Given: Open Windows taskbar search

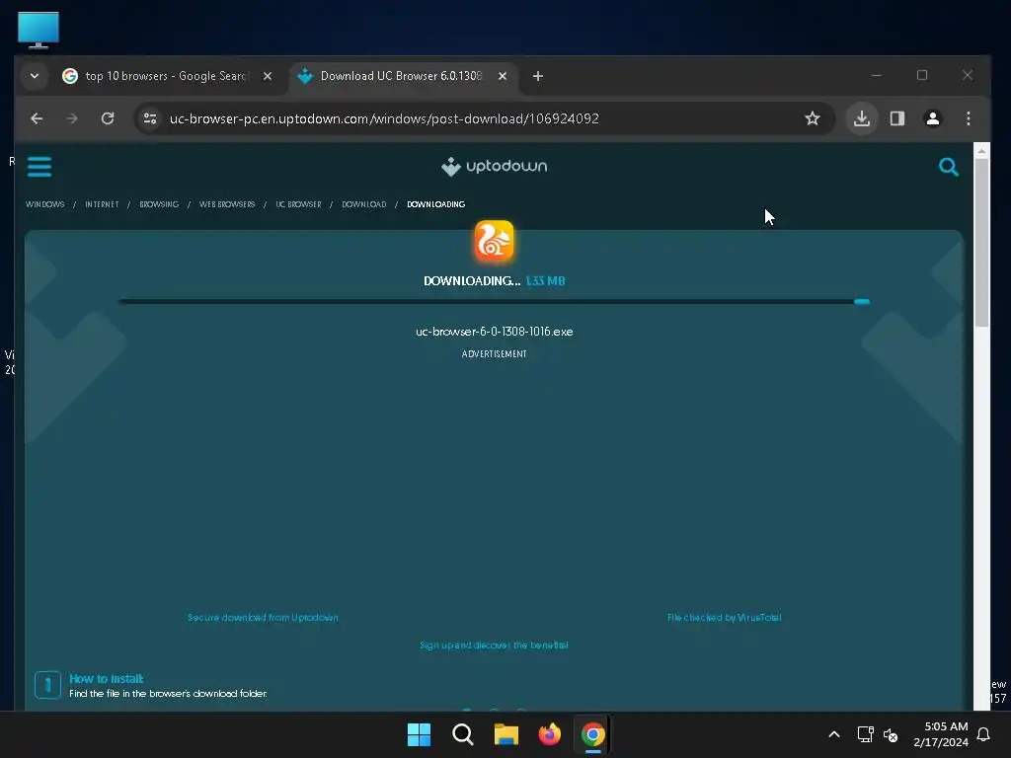Looking at the screenshot, I should (x=462, y=734).
